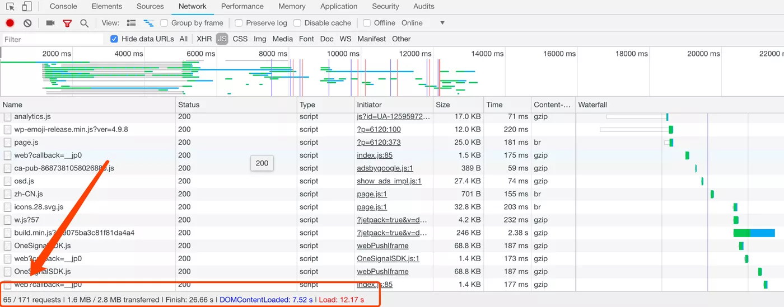
Task: Click file icon beside osd.js
Action: [x=7, y=181]
